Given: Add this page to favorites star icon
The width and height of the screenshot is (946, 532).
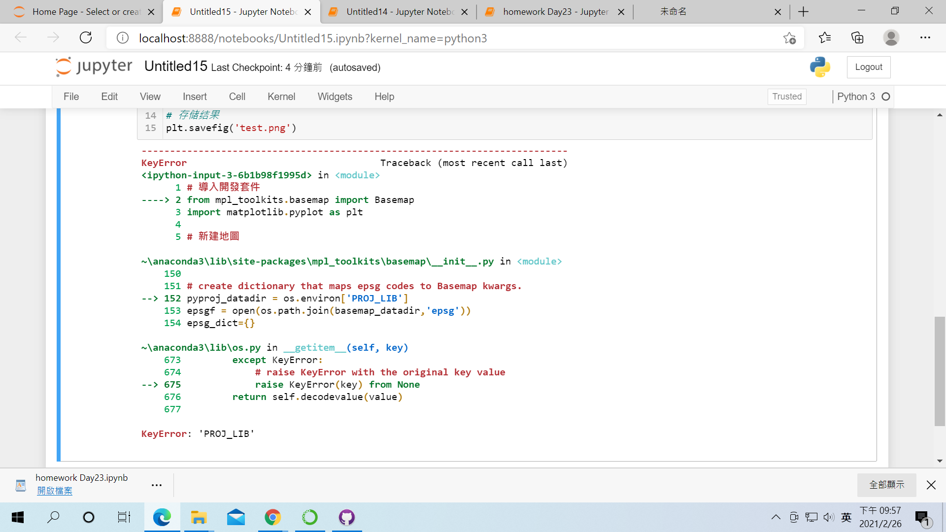Looking at the screenshot, I should [789, 38].
